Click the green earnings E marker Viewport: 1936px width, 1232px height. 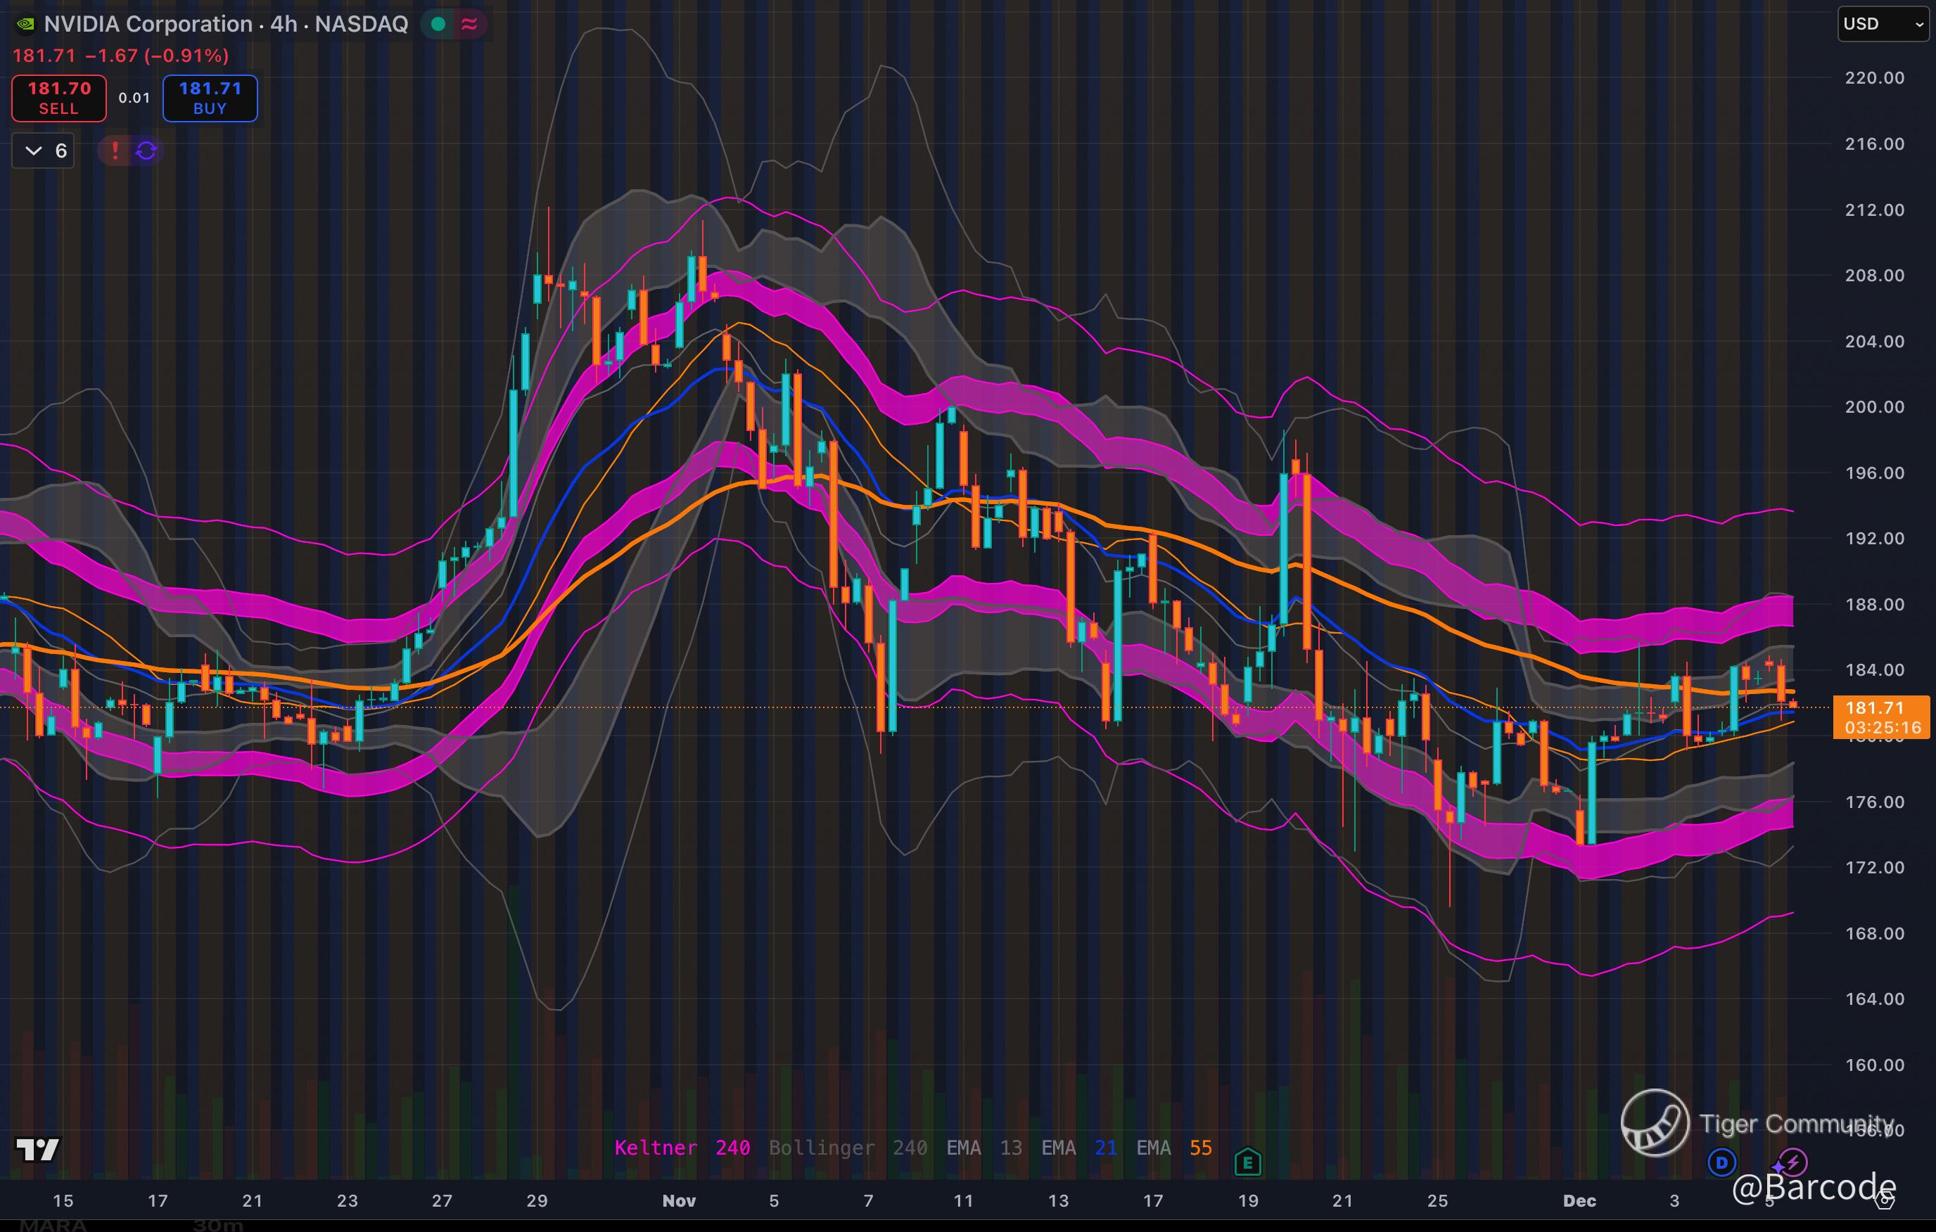coord(1248,1162)
